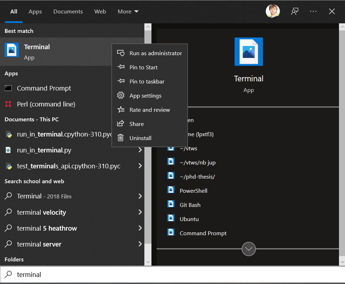Screen dimensions: 345x284
Task: Select Pin to taskbar menu entry
Action: pos(150,81)
